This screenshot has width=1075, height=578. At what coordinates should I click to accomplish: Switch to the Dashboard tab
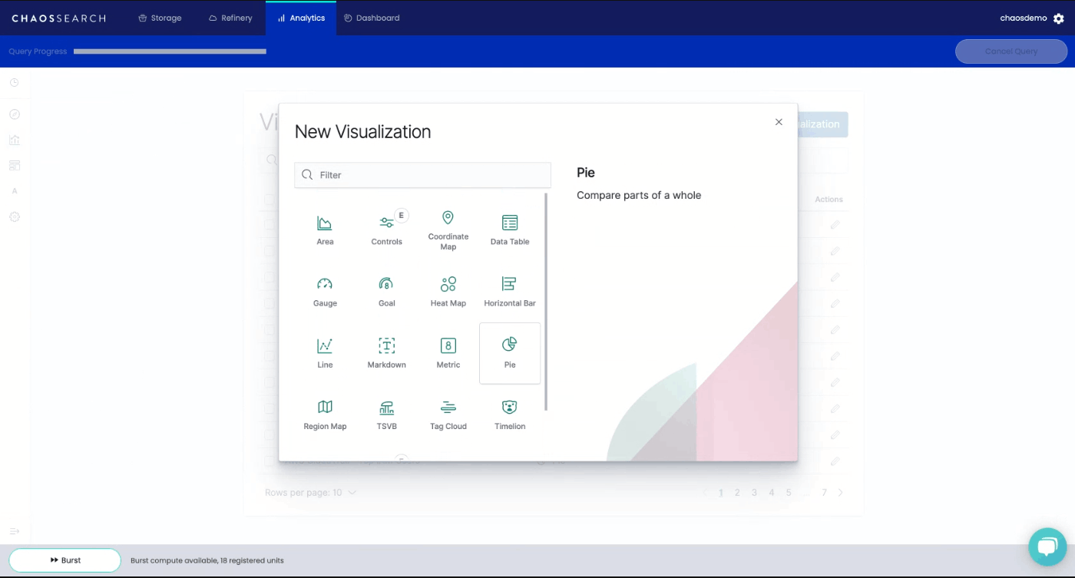(372, 17)
